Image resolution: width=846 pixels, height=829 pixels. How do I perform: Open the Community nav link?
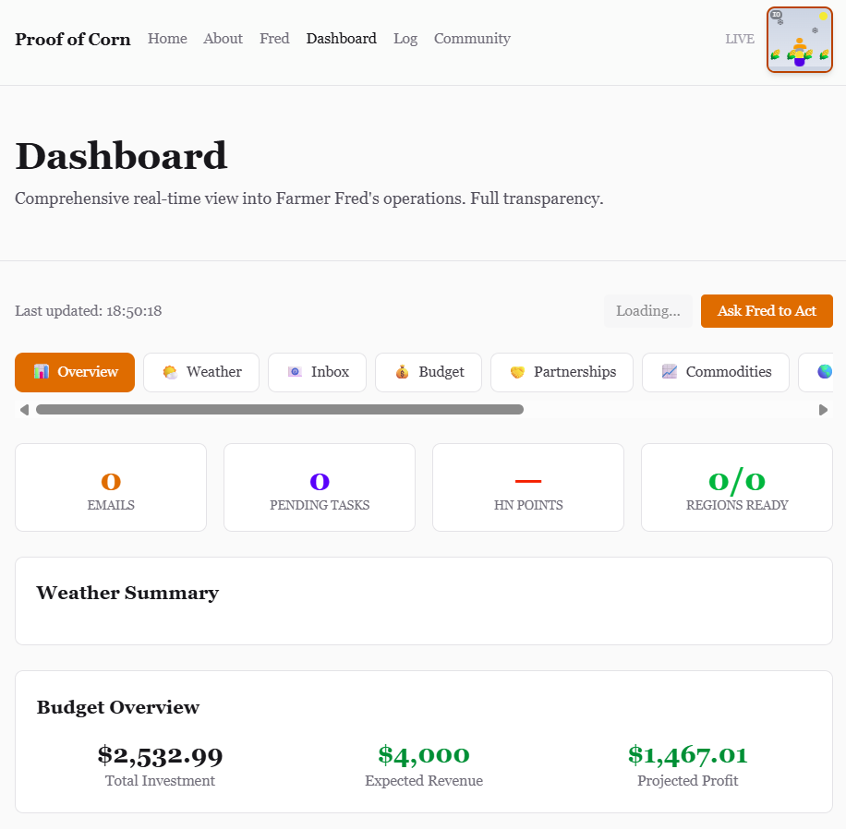[x=472, y=39]
